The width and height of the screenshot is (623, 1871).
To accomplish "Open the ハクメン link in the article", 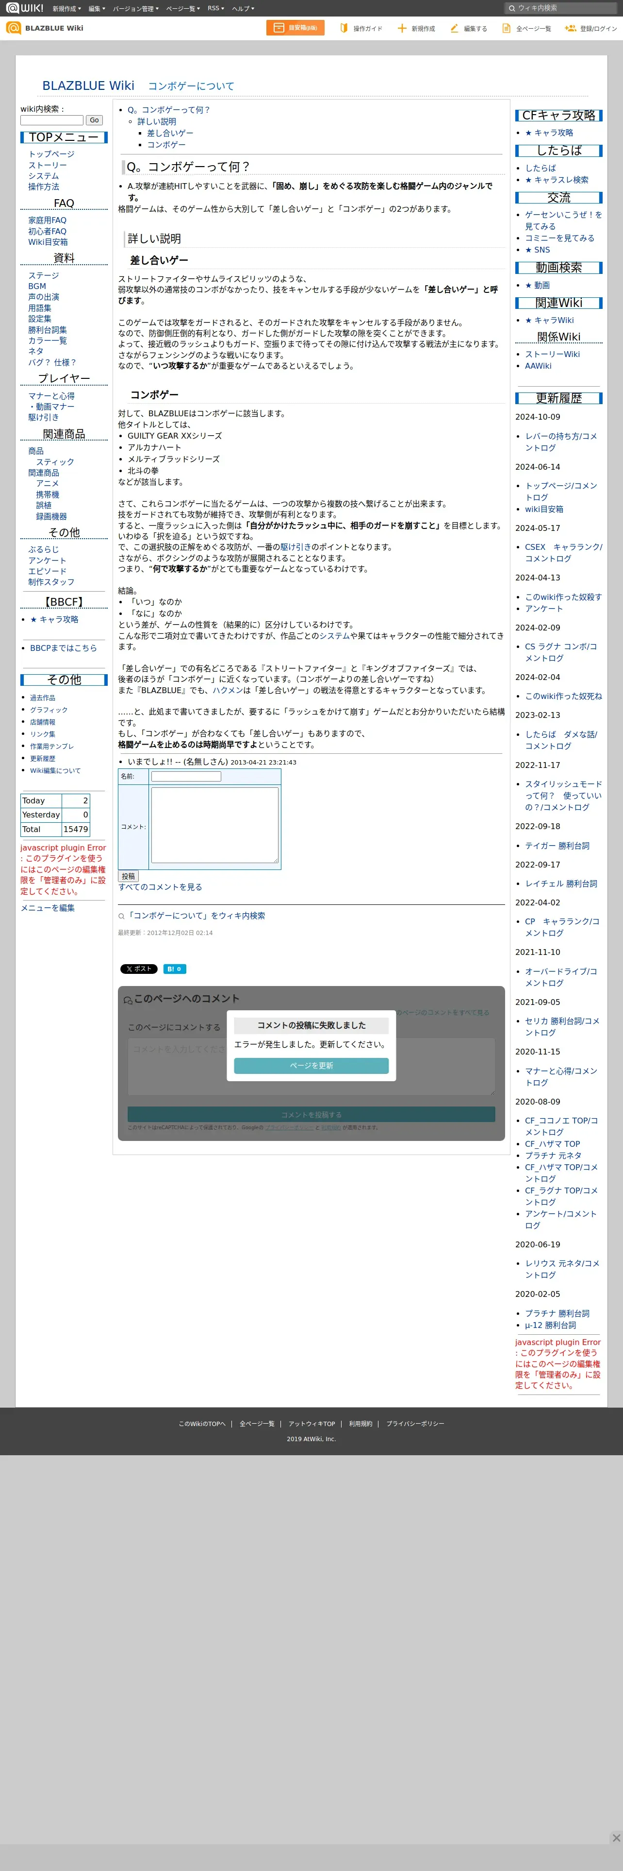I will click(x=228, y=691).
